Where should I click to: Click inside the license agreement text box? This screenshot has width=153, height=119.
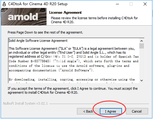click(x=74, y=61)
